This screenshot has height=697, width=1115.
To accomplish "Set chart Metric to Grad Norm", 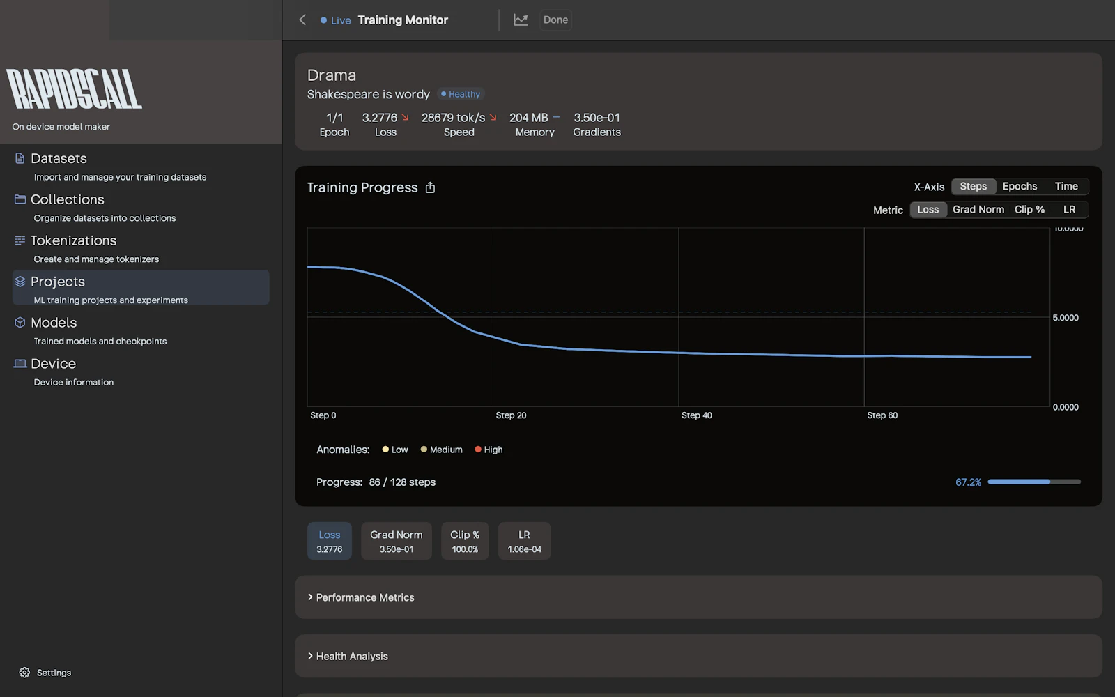I will [x=978, y=210].
